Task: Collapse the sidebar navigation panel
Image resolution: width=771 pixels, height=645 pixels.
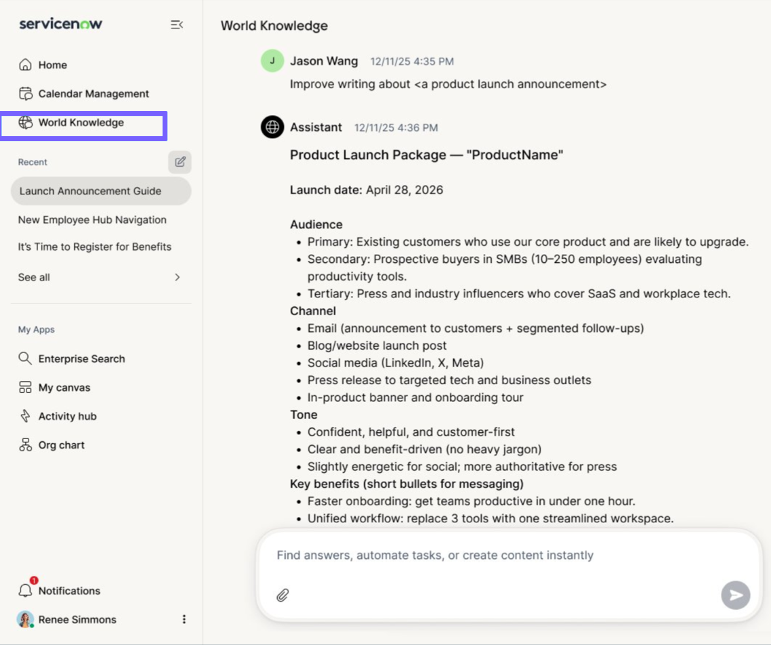Action: [x=177, y=24]
